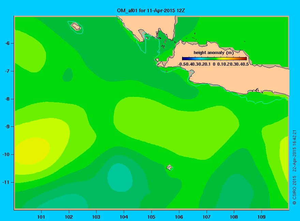The image size is (300, 221).
Task: Click longitude axis label 101
Action: pos(41,217)
